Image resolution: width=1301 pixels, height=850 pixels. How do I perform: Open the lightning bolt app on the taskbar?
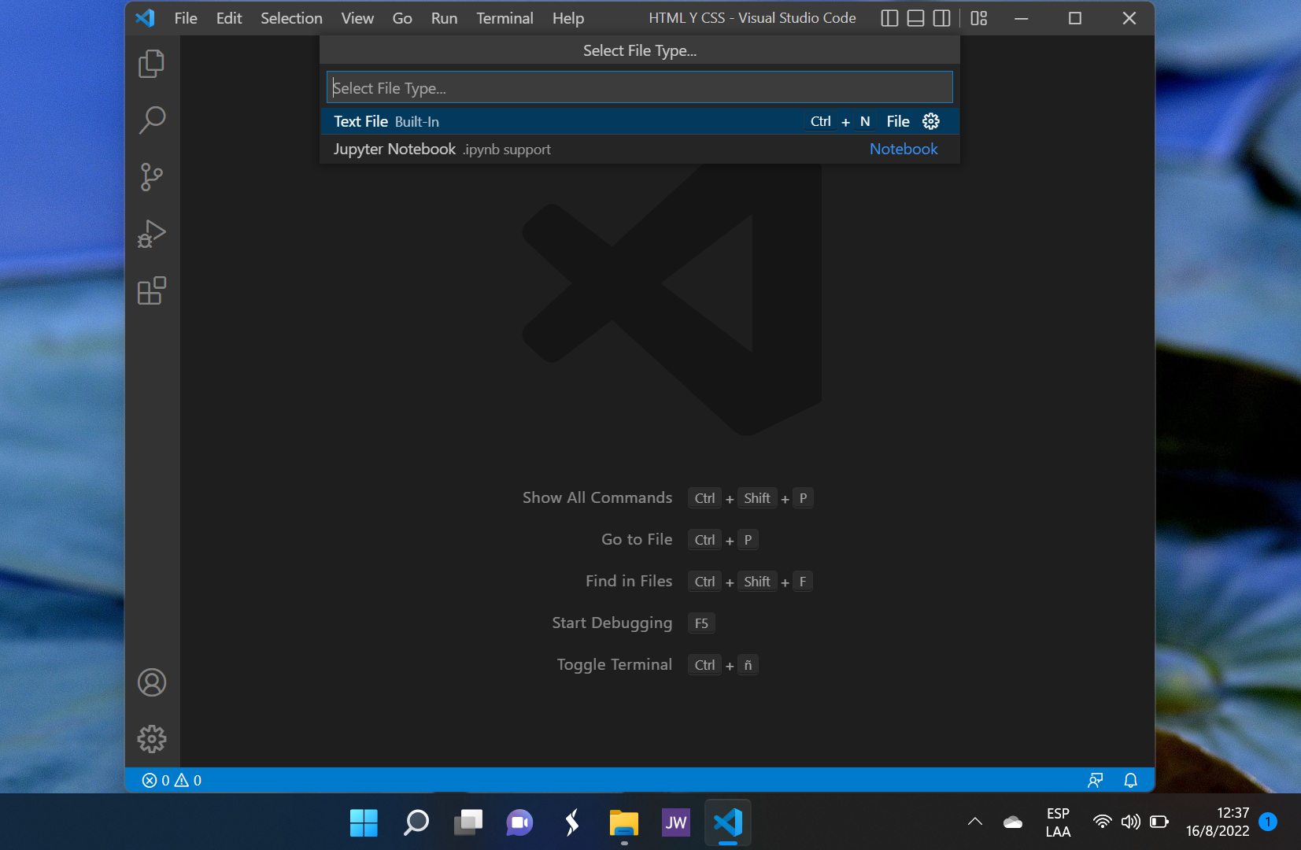(571, 822)
